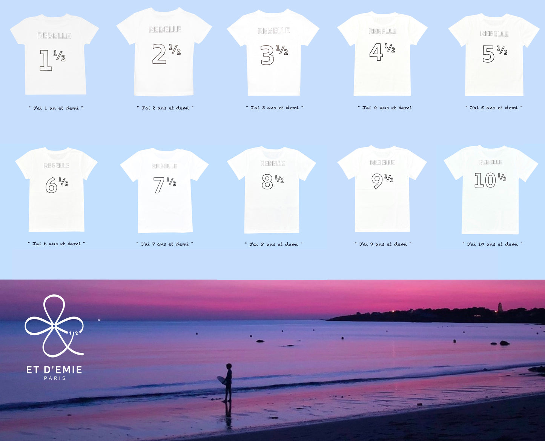Select the "9 ½" REBELLE shirt

[x=382, y=189]
